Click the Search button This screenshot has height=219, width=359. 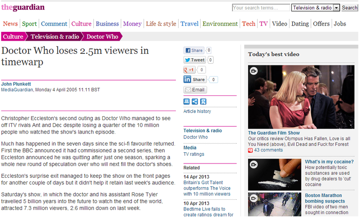(350, 8)
